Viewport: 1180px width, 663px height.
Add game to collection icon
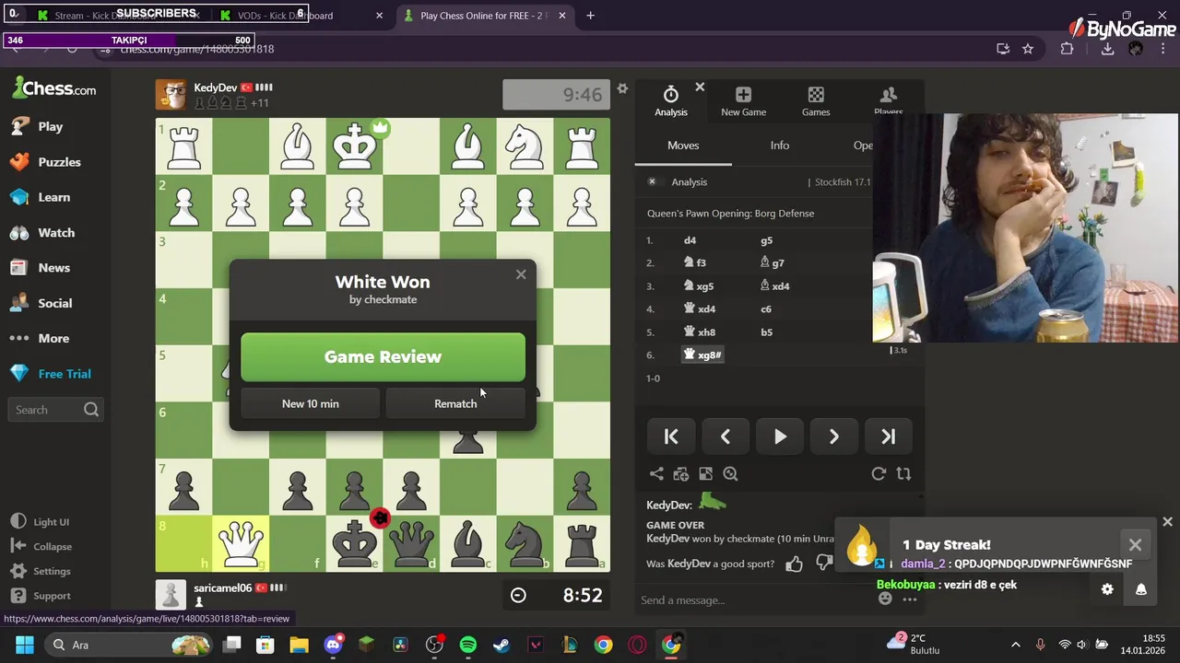(x=681, y=473)
